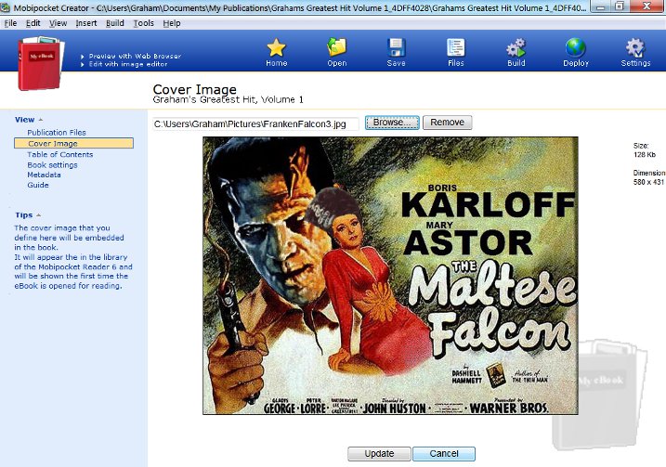
Task: Open Publication Files in sidebar
Action: point(57,133)
